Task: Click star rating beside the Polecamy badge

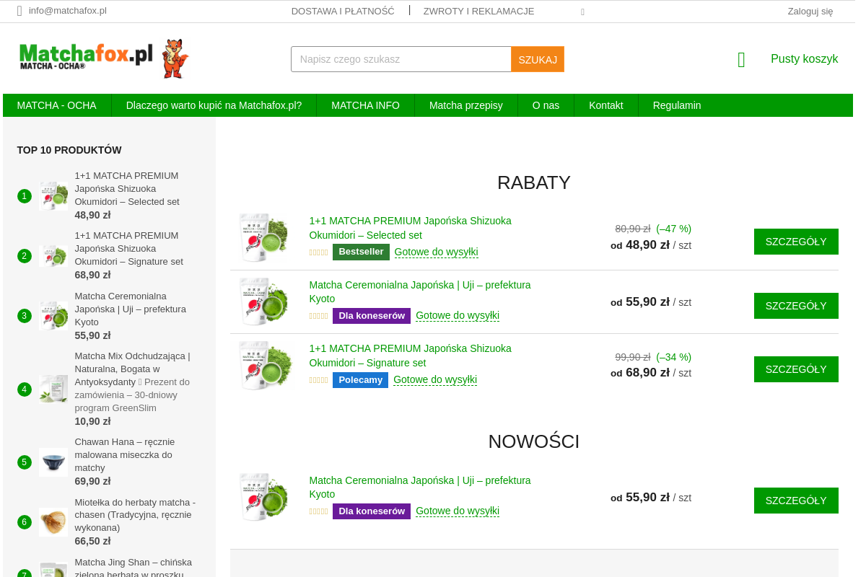Action: coord(318,380)
